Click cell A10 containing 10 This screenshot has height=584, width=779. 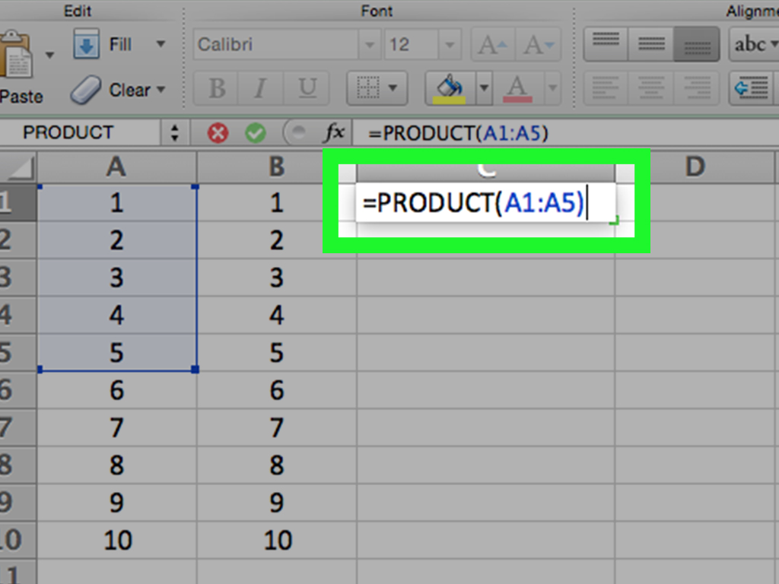[x=116, y=540]
